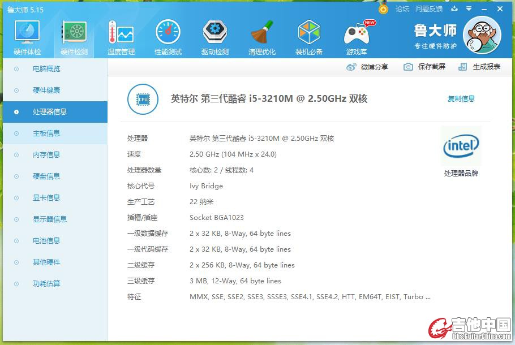Image resolution: width=515 pixels, height=345 pixels.
Task: Click the 鲁大师 mascot avatar
Action: click(482, 35)
